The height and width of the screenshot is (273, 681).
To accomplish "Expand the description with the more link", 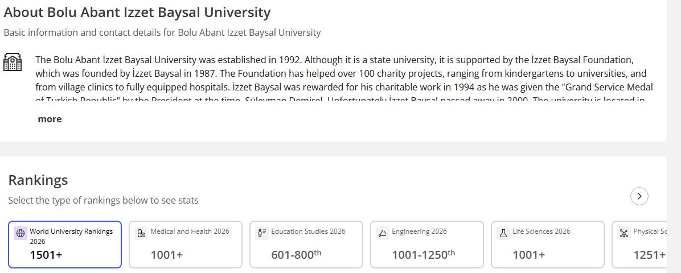I will [50, 119].
